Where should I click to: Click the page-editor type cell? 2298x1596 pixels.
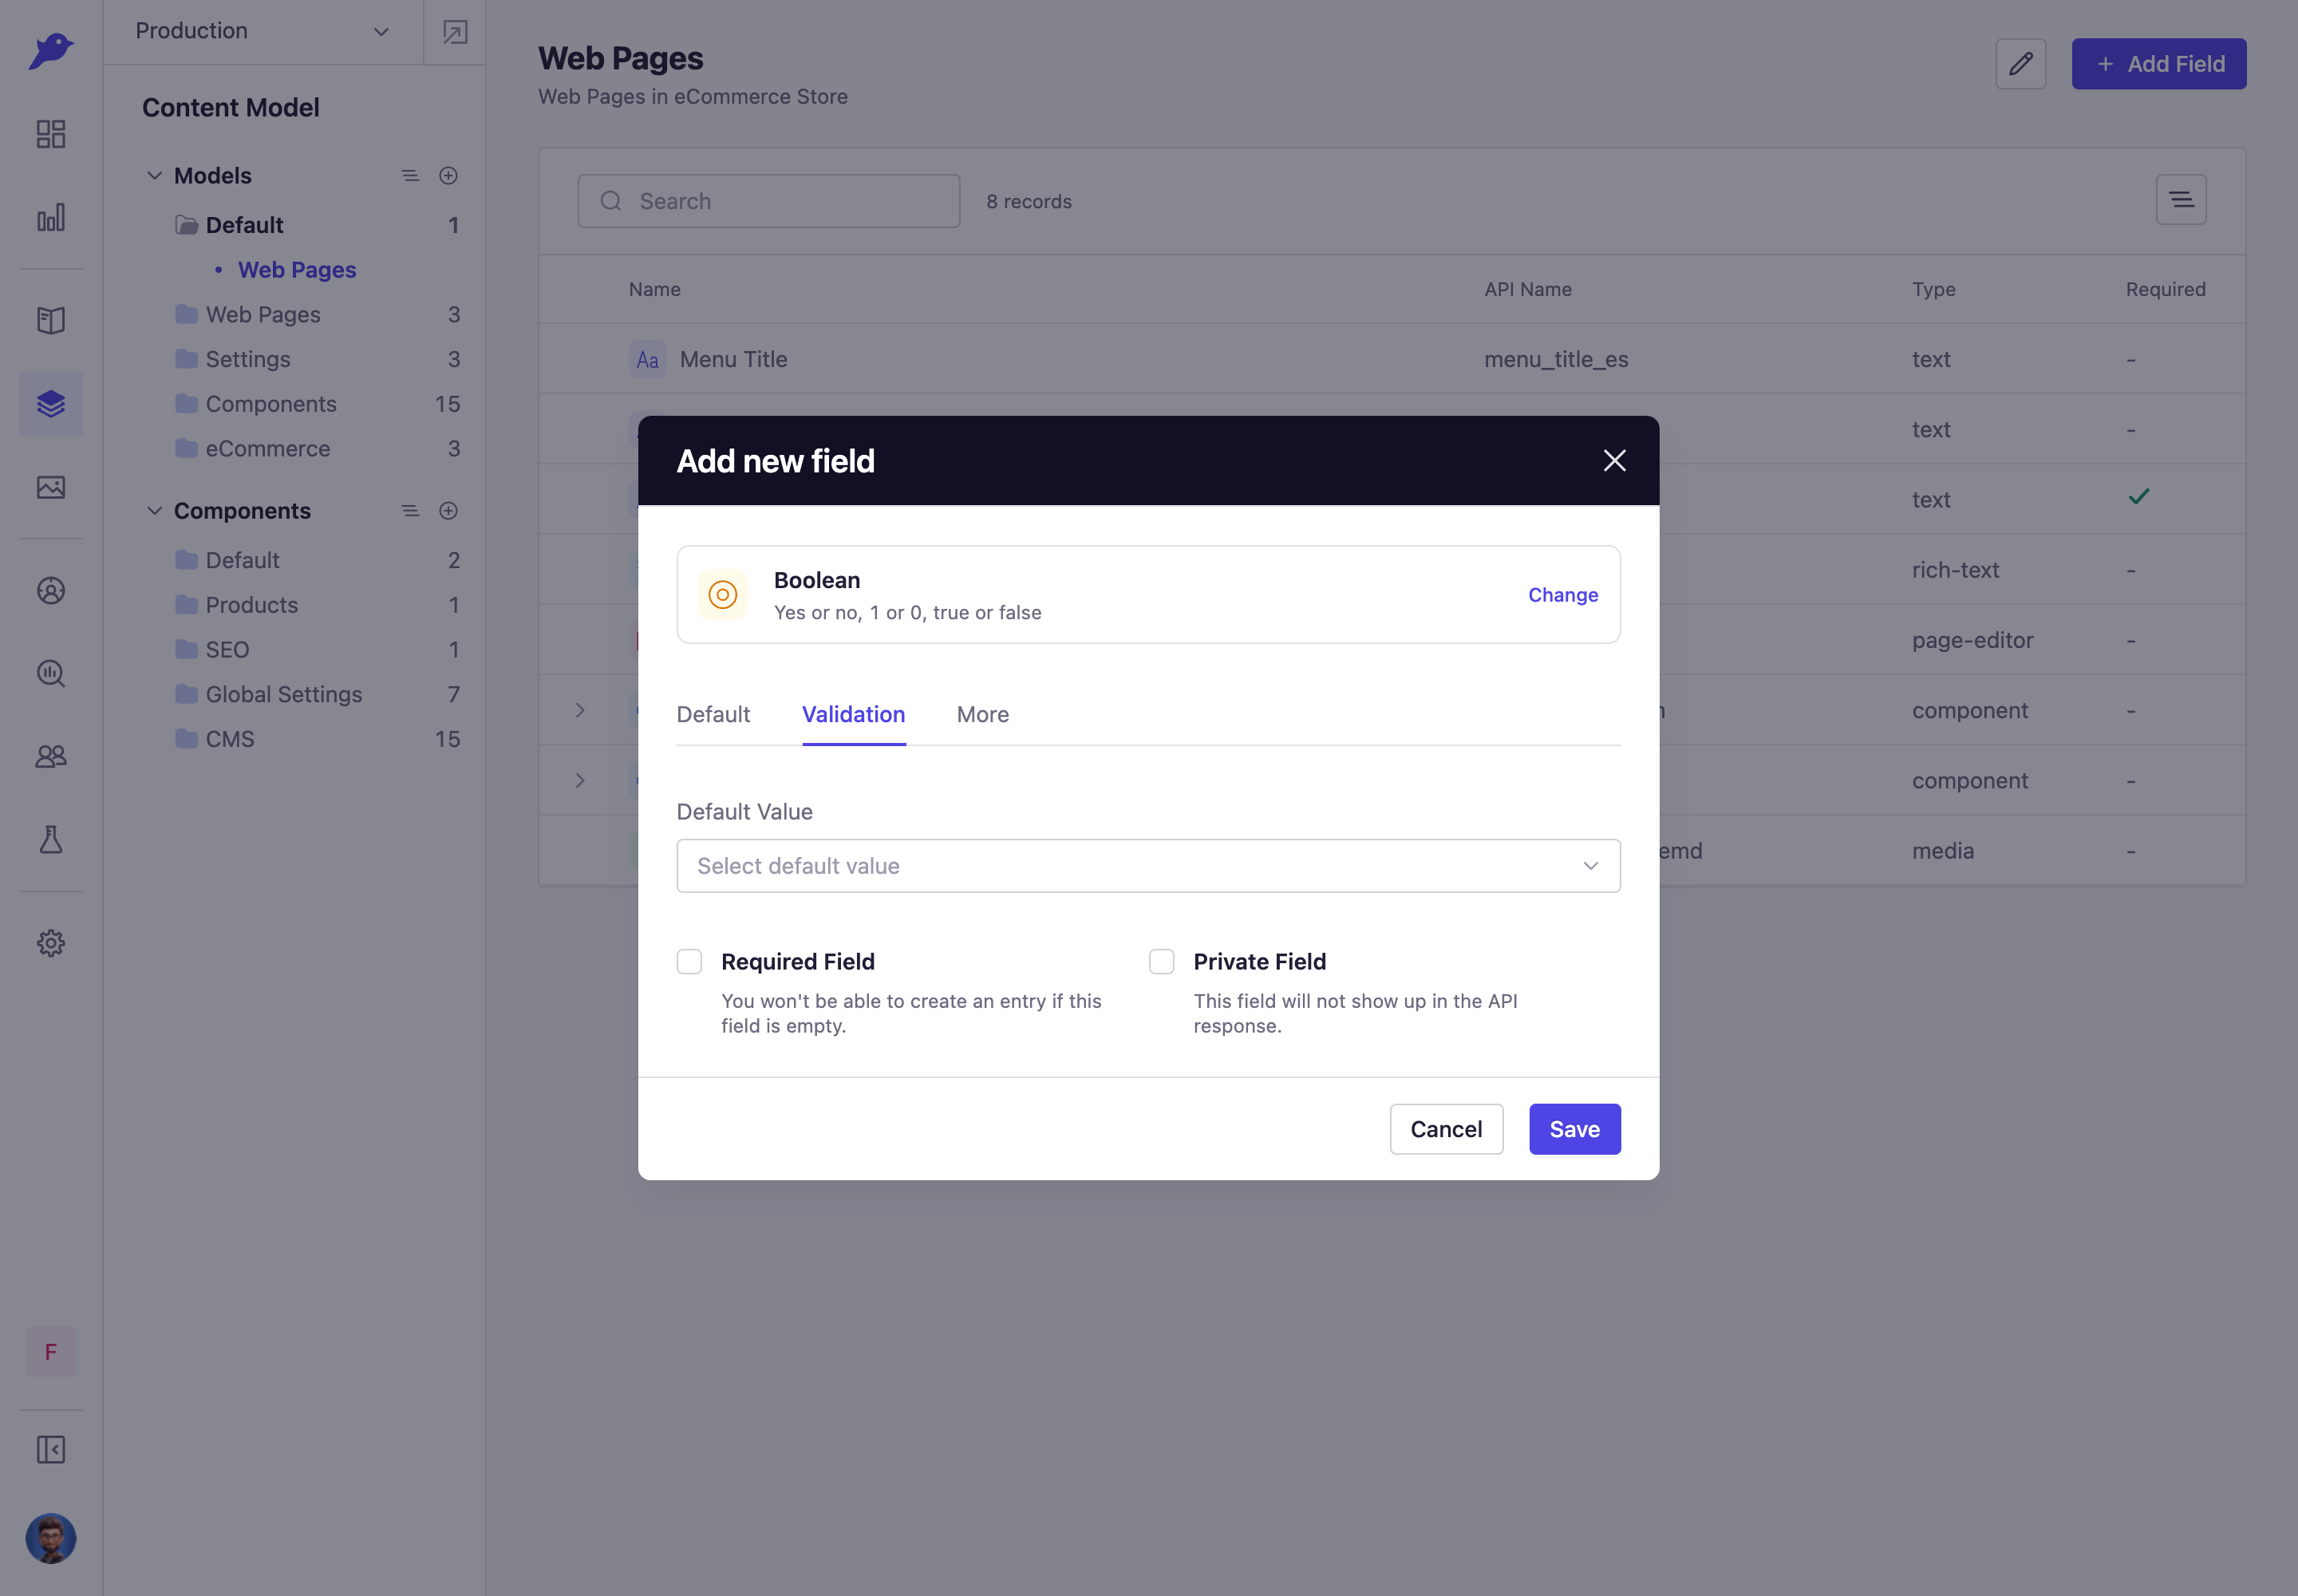click(1972, 640)
